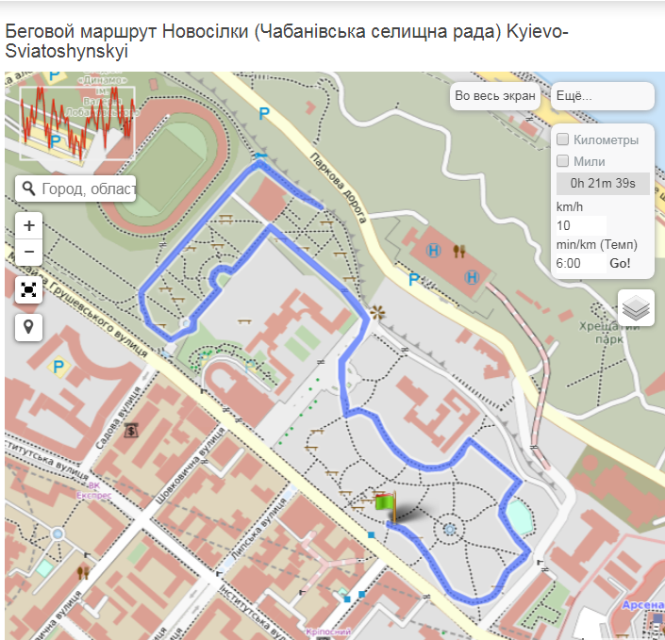665x640 pixels.
Task: Enable the Километры checkbox
Action: (562, 139)
